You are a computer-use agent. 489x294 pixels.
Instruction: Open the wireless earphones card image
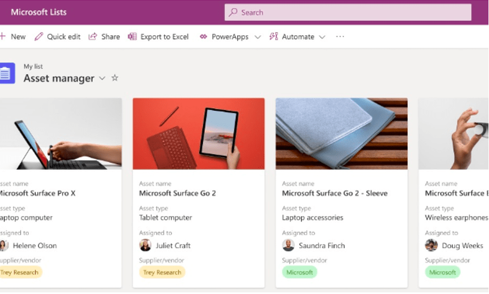coord(453,134)
